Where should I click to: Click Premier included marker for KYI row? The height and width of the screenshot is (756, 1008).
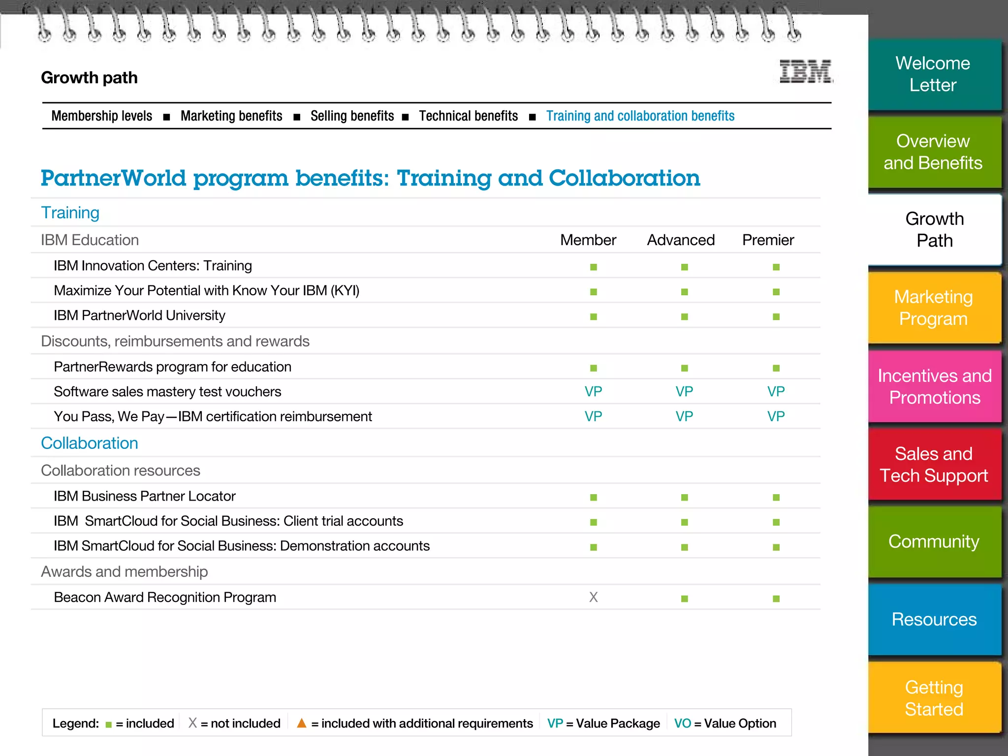click(776, 292)
